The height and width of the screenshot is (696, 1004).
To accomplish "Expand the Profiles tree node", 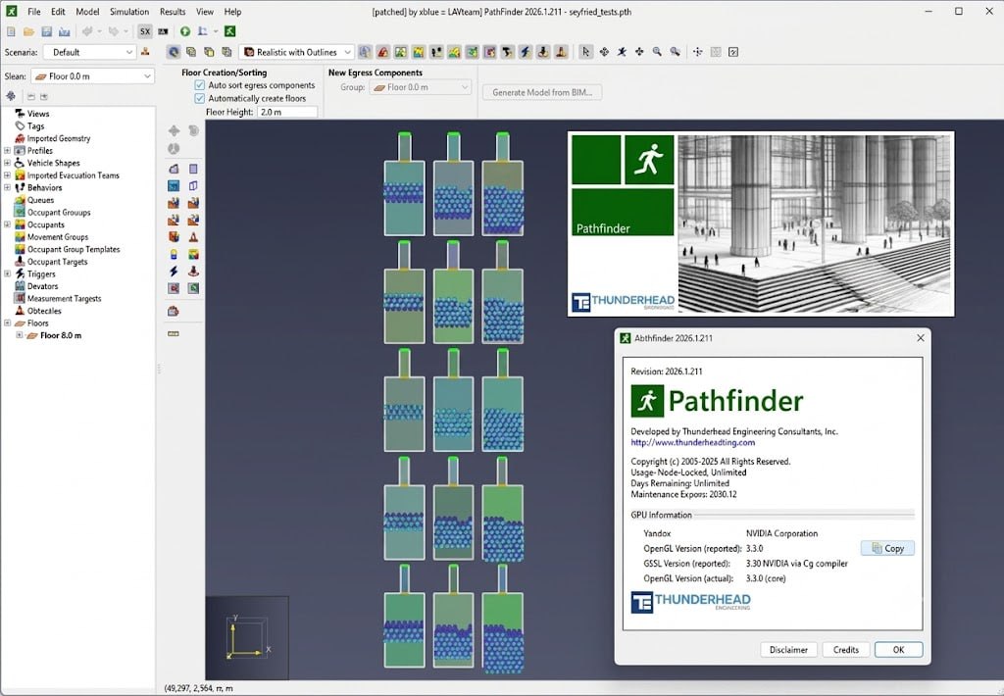I will click(x=7, y=150).
